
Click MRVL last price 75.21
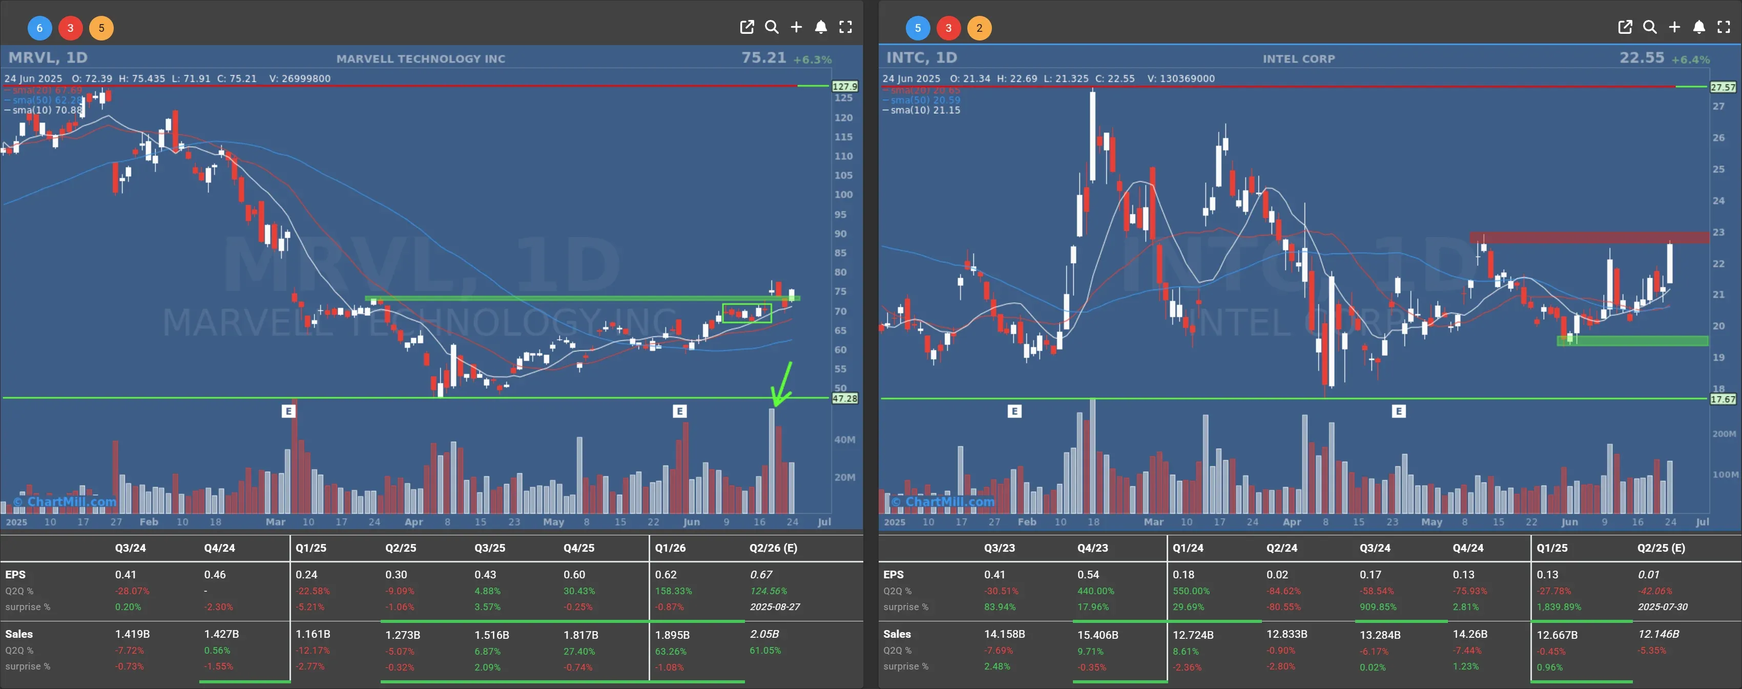763,57
